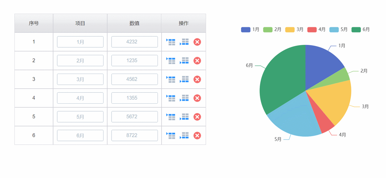Remove row 6 using red delete icon
This screenshot has height=178, width=386.
197,136
